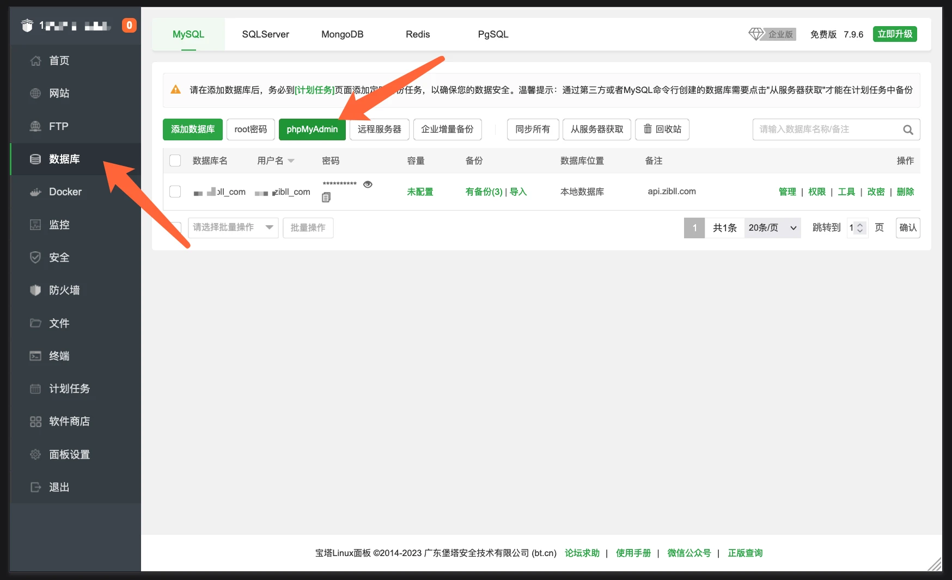This screenshot has height=580, width=952.
Task: Open the 文件 file manager
Action: pos(58,323)
